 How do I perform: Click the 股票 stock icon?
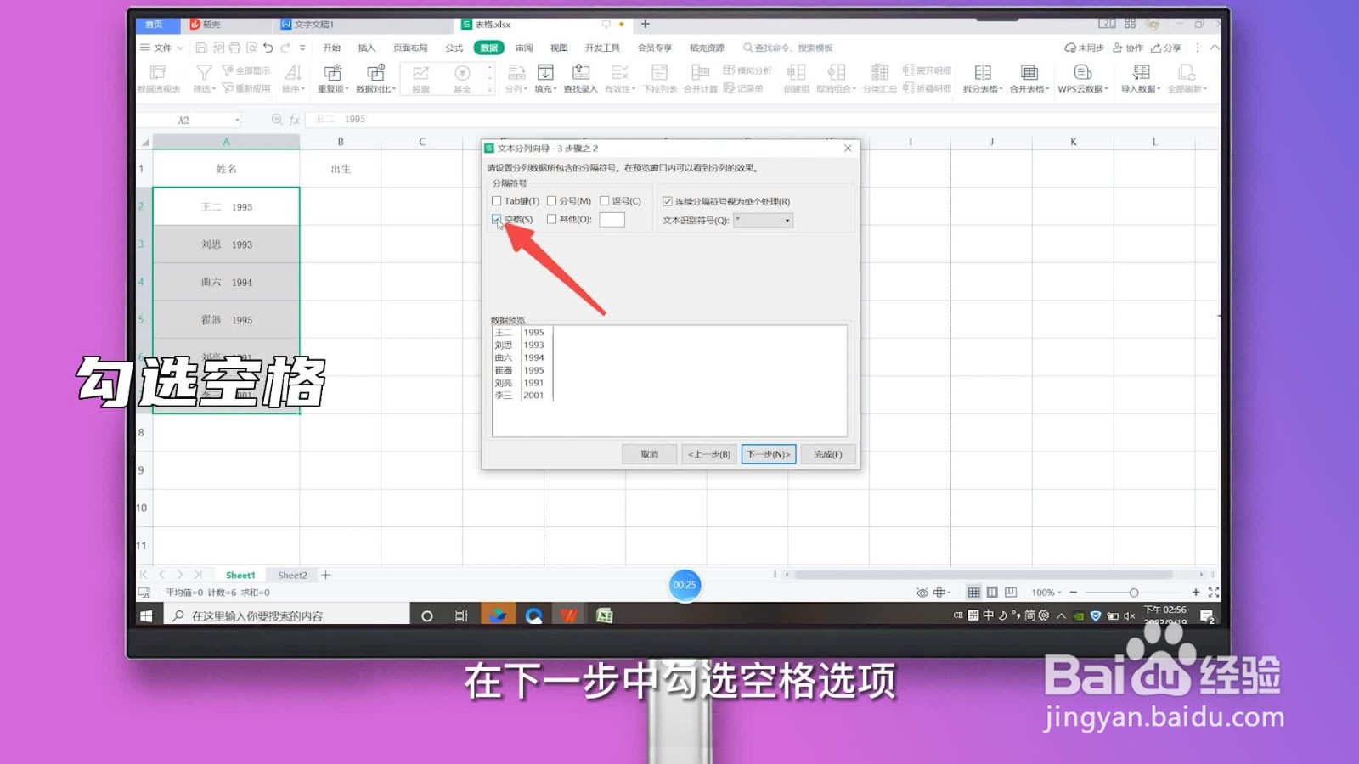[420, 74]
